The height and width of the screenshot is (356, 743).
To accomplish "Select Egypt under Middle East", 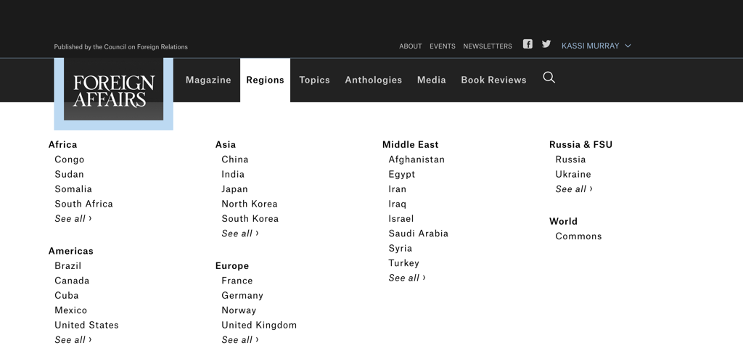I will [402, 174].
